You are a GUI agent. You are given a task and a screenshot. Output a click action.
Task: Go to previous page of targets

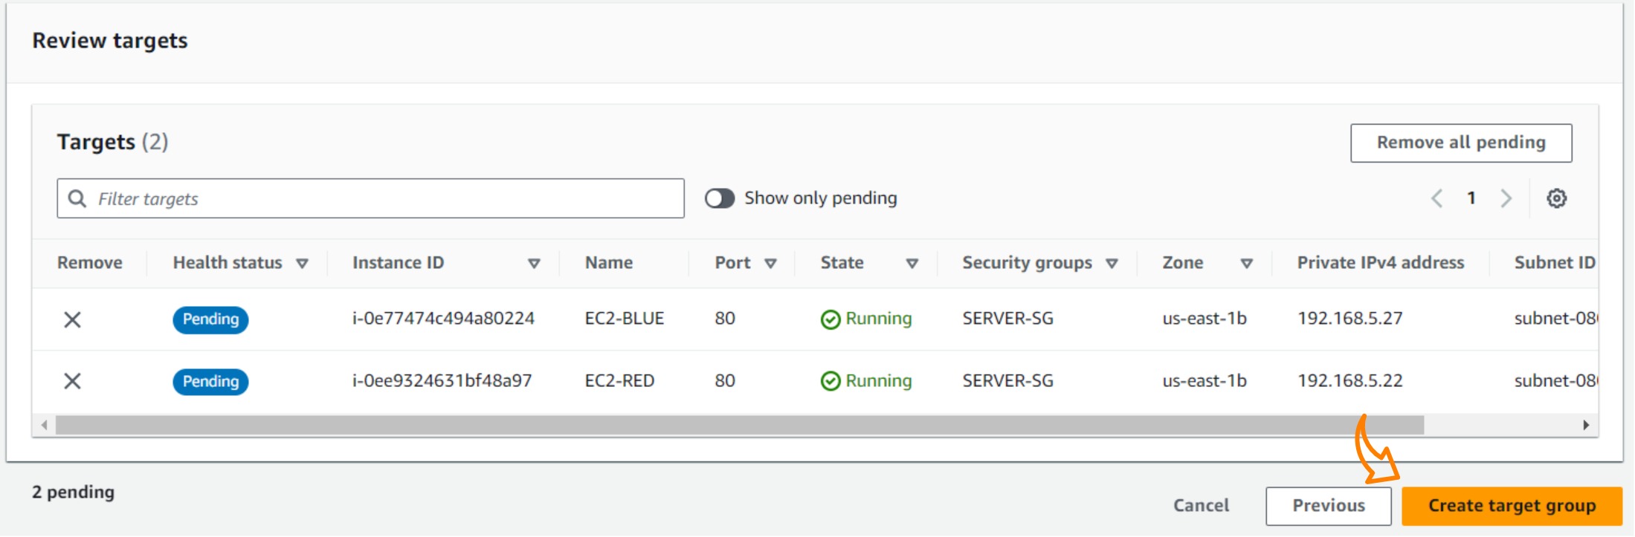click(1436, 198)
